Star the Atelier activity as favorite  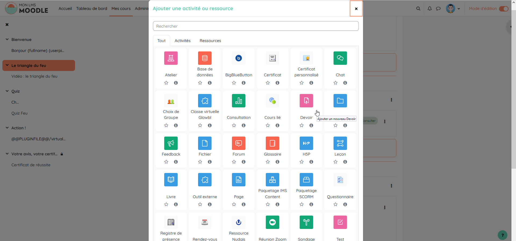click(x=166, y=83)
